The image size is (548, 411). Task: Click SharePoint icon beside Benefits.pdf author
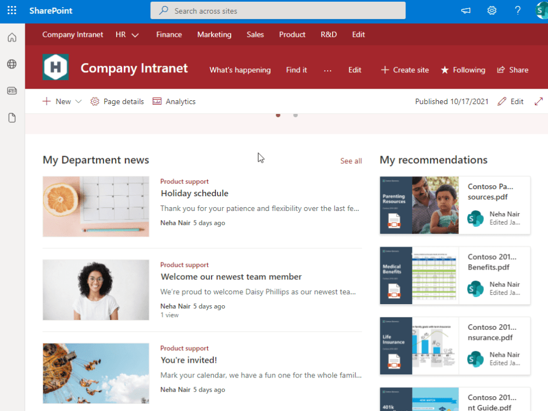coord(475,288)
